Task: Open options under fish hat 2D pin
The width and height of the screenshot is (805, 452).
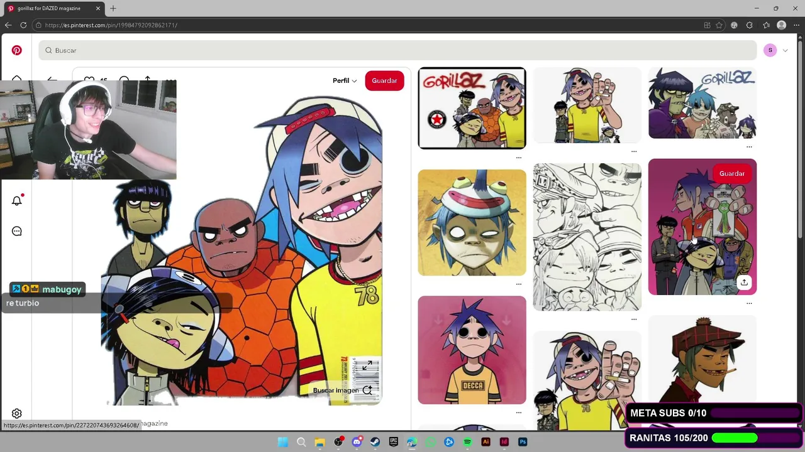Action: (519, 284)
